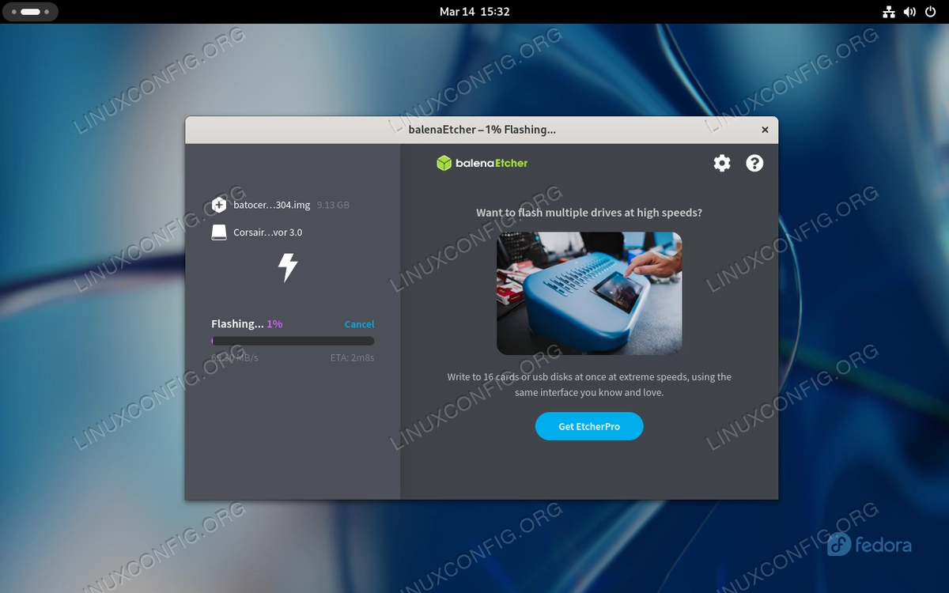
Task: Select Corsair…vor 3.0 drive name
Action: click(x=268, y=232)
